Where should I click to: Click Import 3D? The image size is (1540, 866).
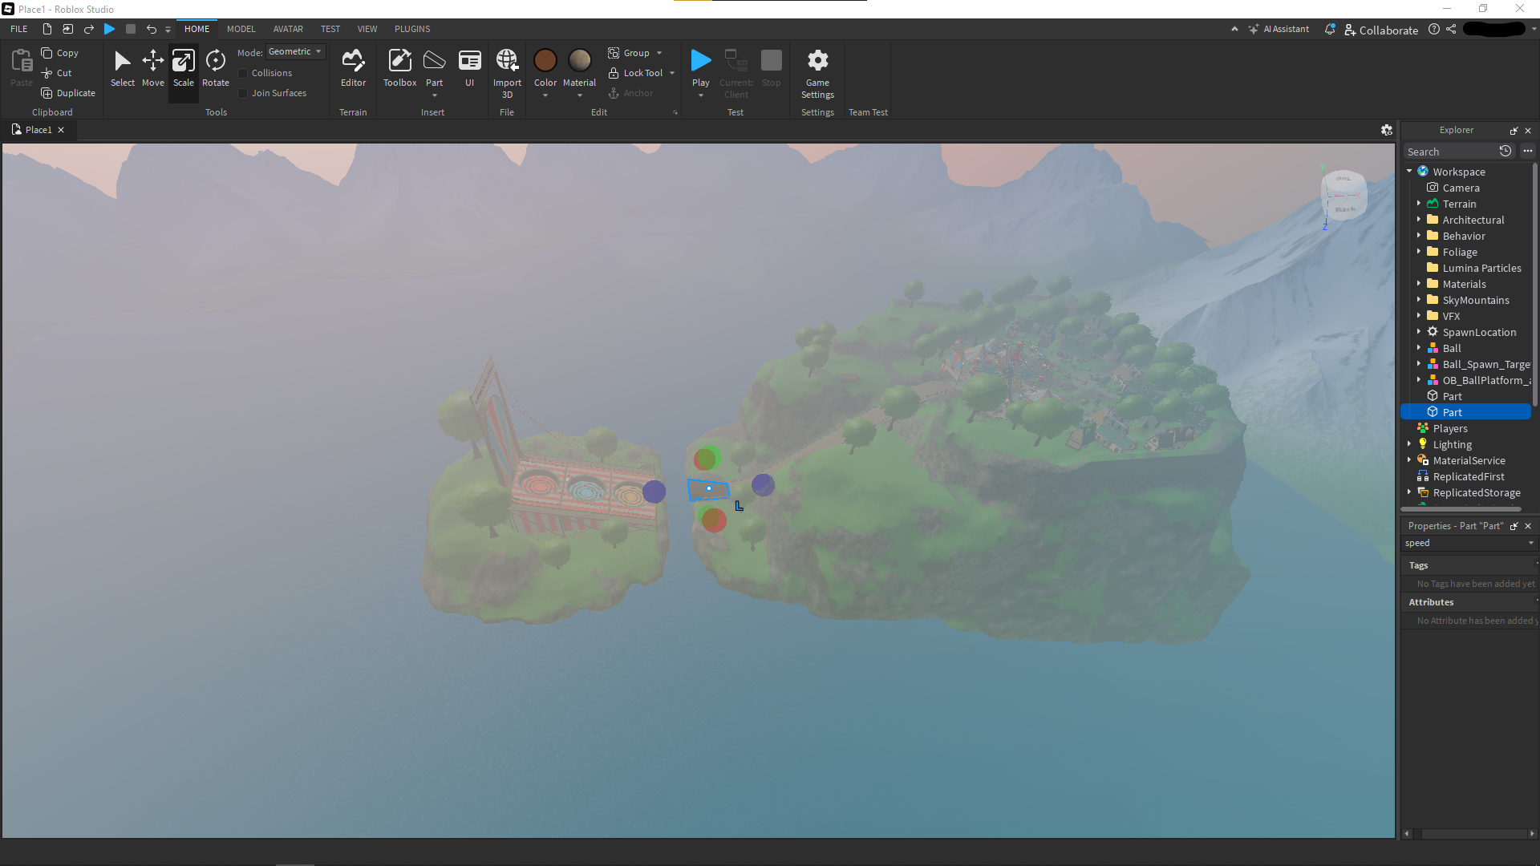click(507, 73)
